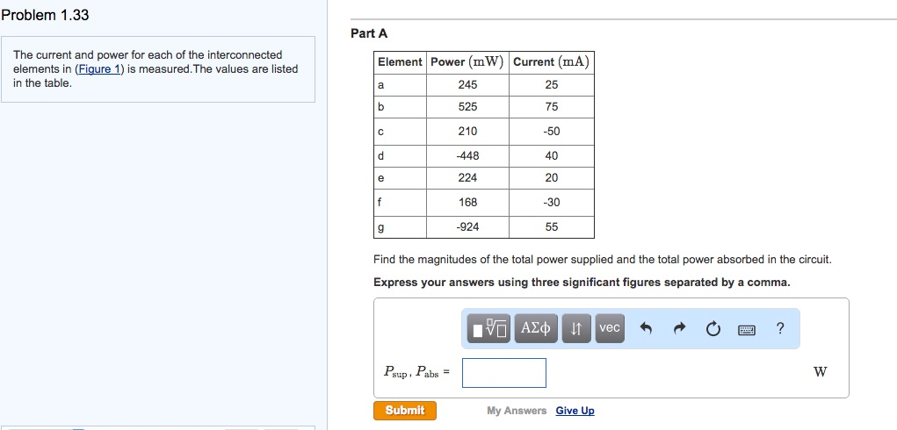Open the question mark help
This screenshot has height=430, width=897.
[x=780, y=329]
